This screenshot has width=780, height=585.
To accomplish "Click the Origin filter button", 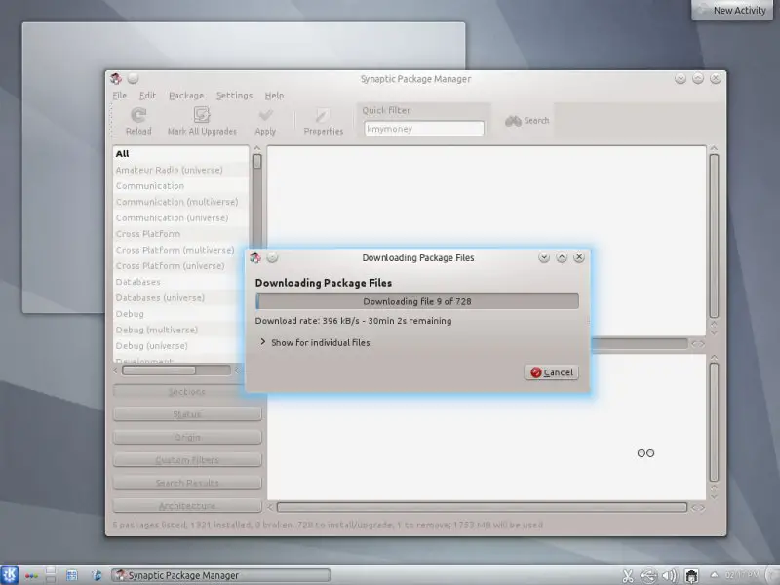I will [187, 437].
